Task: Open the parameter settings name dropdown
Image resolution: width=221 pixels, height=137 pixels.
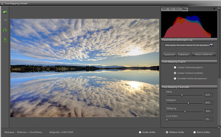Action: pyautogui.click(x=211, y=44)
